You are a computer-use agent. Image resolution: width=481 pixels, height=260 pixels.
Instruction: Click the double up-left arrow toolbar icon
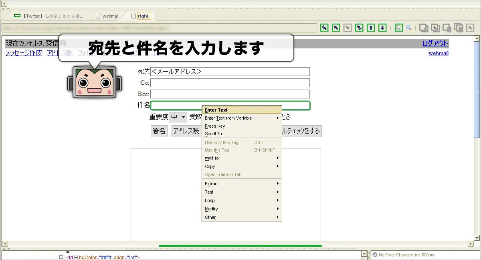click(325, 28)
